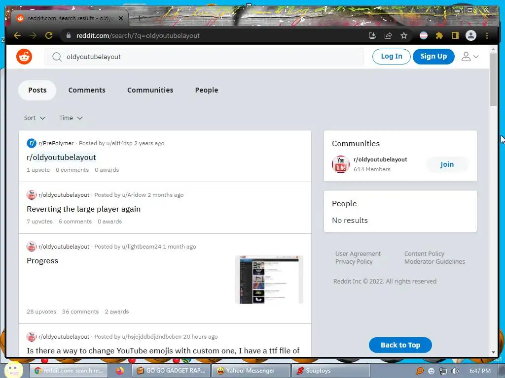Image resolution: width=505 pixels, height=378 pixels.
Task: Open Firefox from the taskbar
Action: (x=120, y=371)
